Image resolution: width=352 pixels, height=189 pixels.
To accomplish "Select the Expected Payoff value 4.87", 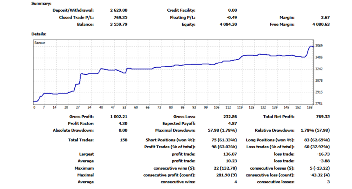I will pyautogui.click(x=232, y=124).
